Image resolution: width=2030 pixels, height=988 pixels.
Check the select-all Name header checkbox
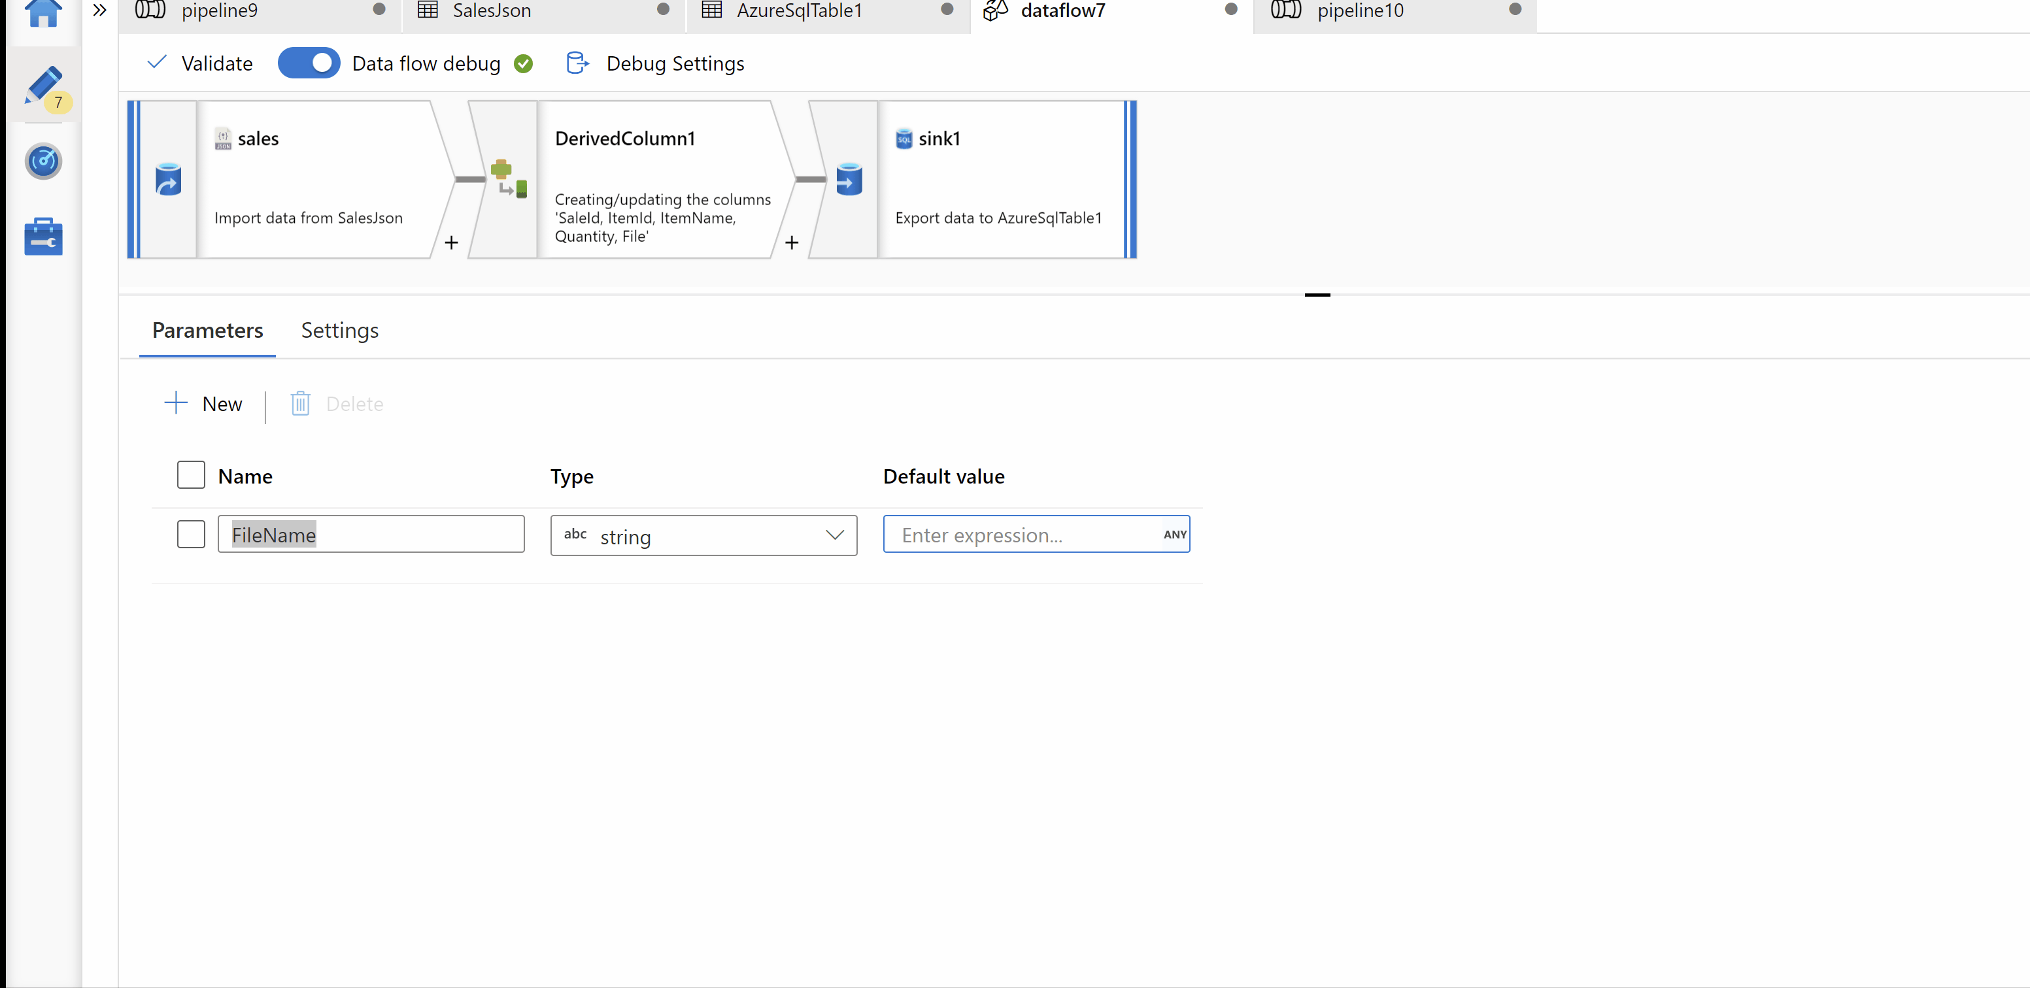[x=191, y=475]
